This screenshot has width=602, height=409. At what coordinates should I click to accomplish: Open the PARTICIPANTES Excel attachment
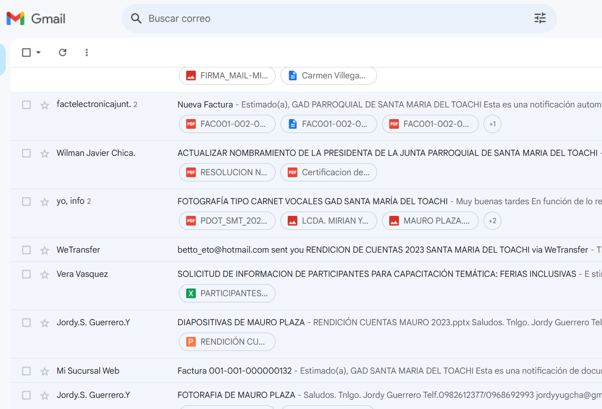click(x=227, y=293)
